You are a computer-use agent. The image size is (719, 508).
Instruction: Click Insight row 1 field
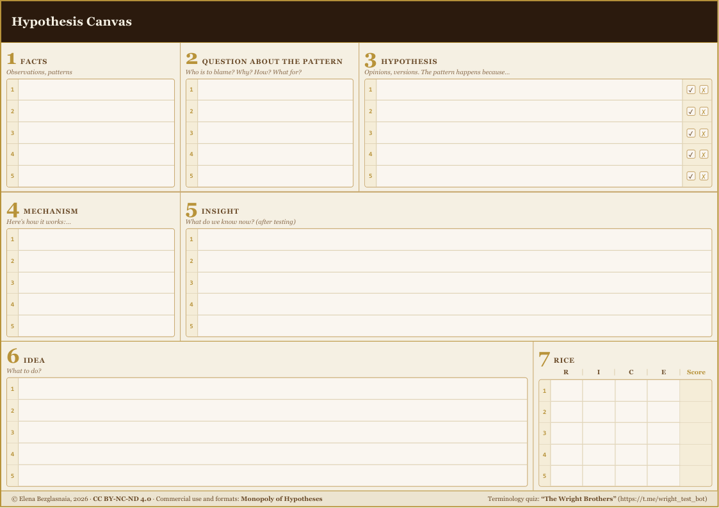tap(455, 239)
